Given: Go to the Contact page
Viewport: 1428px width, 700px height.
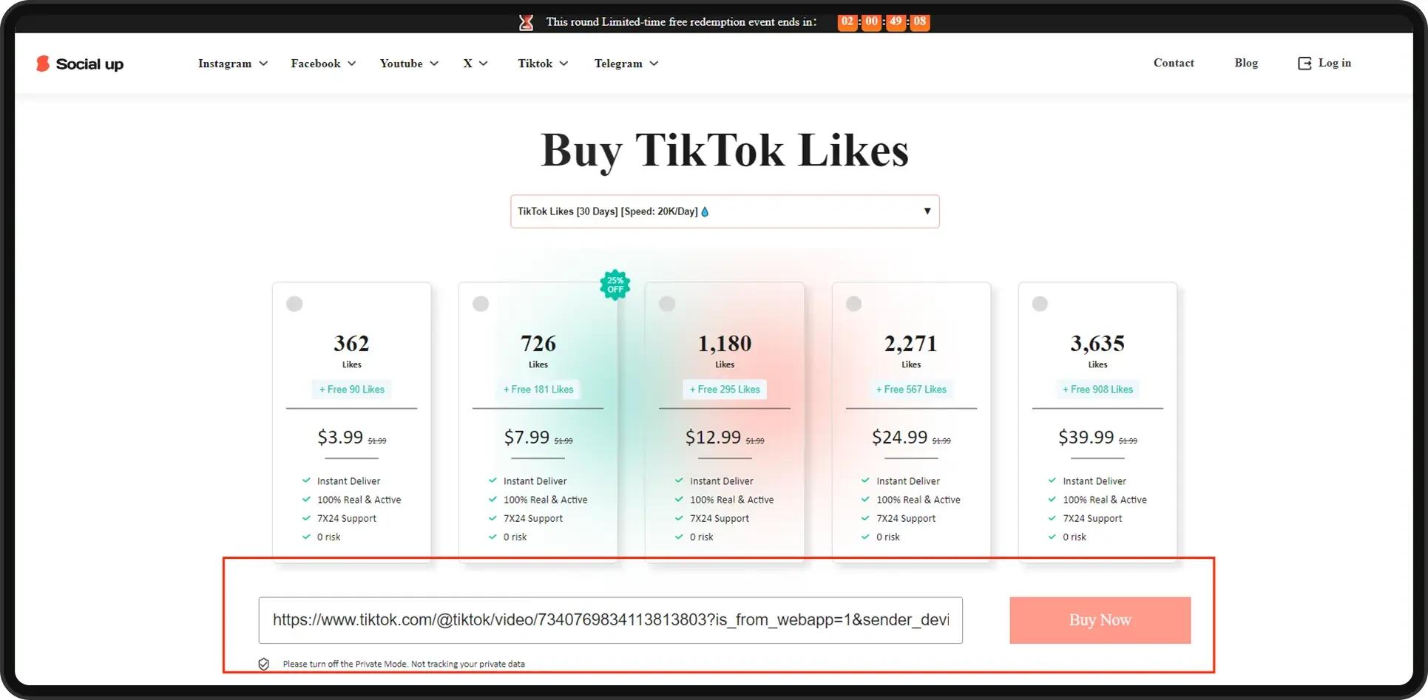Looking at the screenshot, I should coord(1174,63).
